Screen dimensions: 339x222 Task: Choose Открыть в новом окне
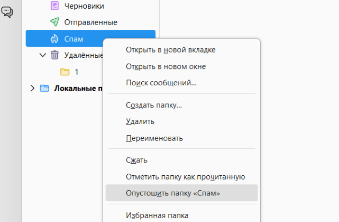click(x=165, y=66)
